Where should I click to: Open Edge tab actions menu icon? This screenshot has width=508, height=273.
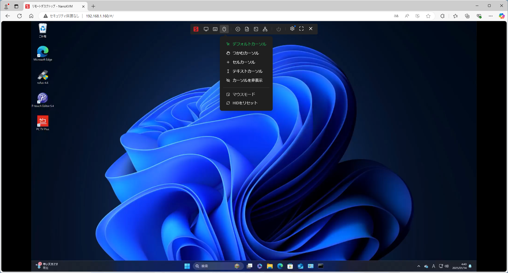[16, 6]
